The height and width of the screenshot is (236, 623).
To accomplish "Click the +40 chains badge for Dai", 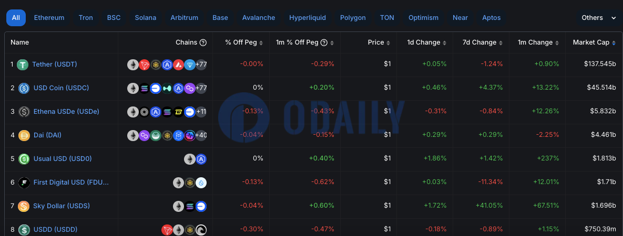I will click(201, 135).
